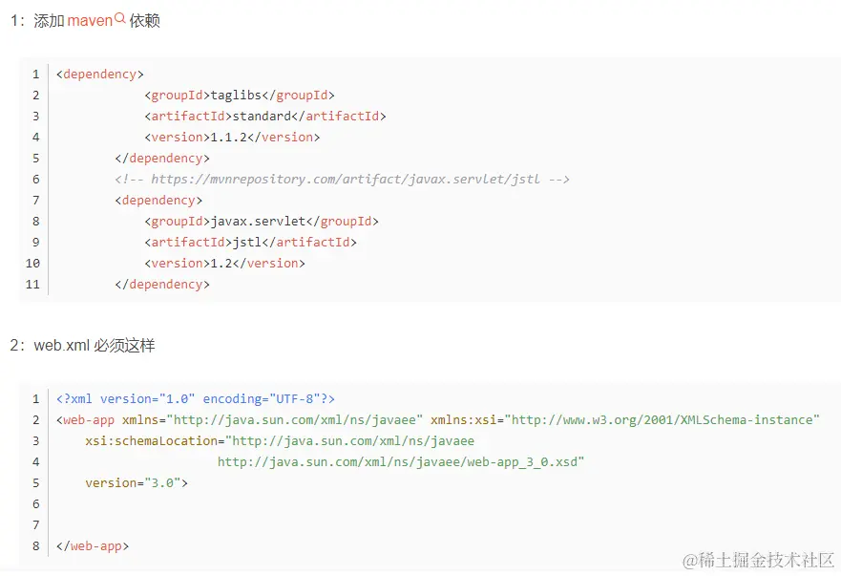Screen dimensions: 841x576
Task: Click the search icon beside maven
Action: [120, 18]
